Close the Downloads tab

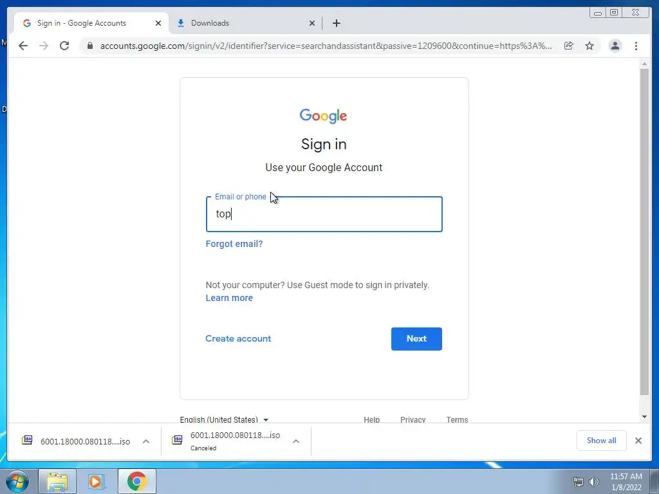(x=312, y=23)
